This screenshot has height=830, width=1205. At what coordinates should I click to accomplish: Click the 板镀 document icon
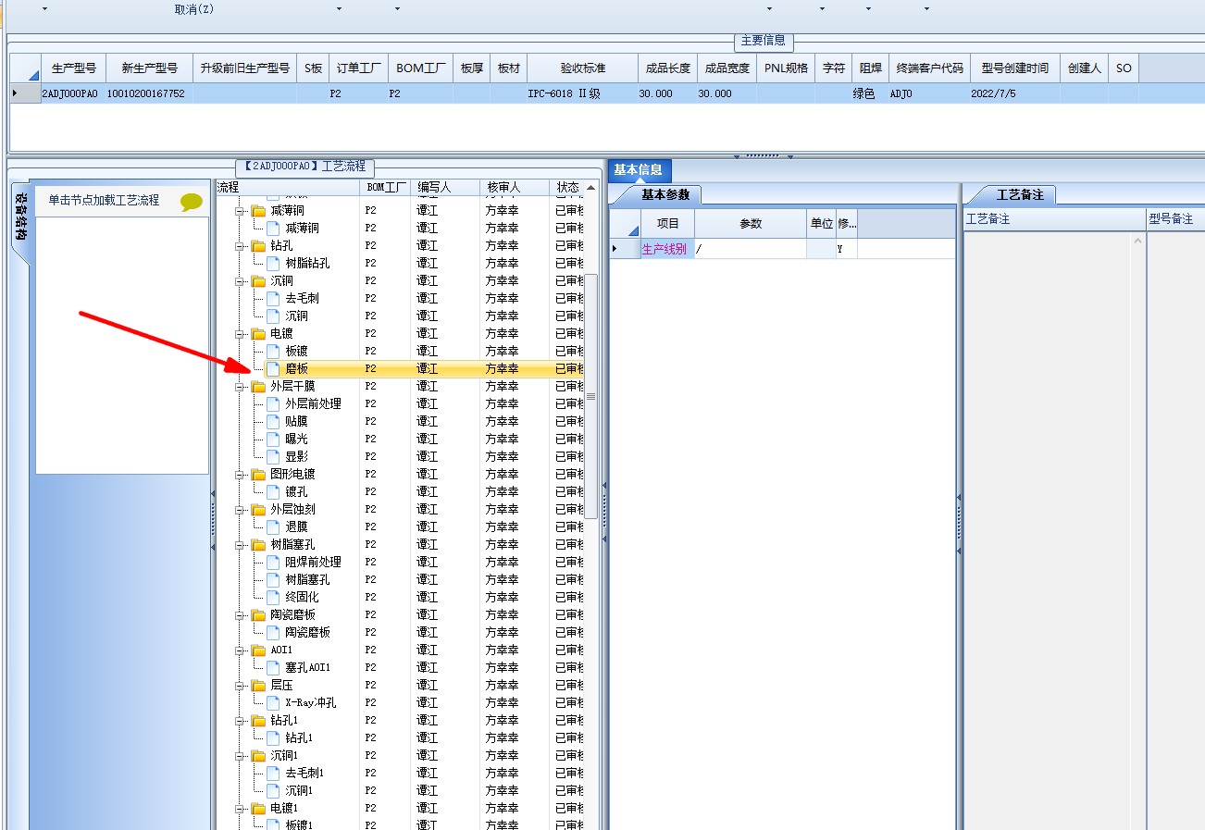273,352
